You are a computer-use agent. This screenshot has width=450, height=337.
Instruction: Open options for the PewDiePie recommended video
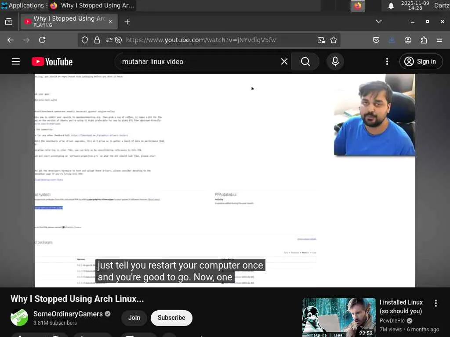(435, 303)
